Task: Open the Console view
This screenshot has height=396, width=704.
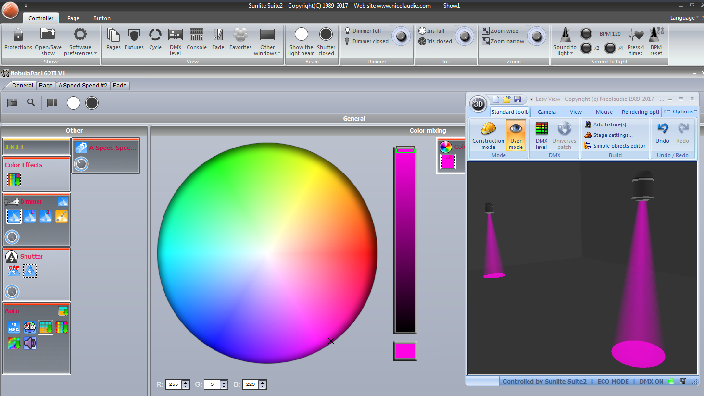Action: pyautogui.click(x=196, y=39)
